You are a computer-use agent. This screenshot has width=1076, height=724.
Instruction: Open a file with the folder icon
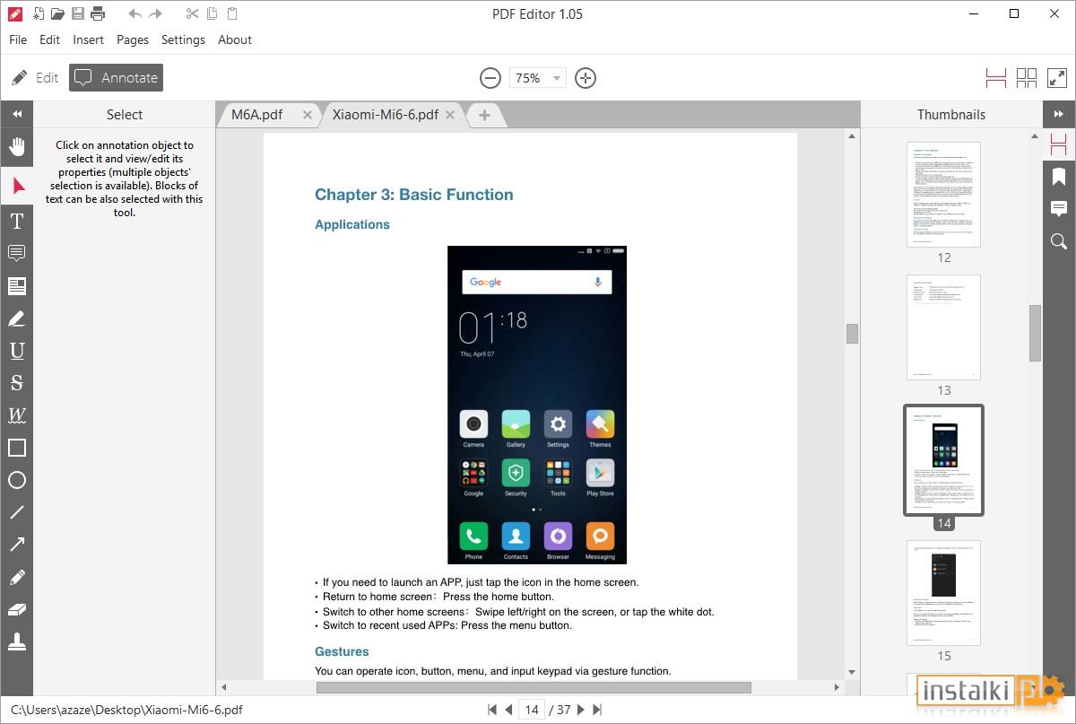[x=57, y=13]
